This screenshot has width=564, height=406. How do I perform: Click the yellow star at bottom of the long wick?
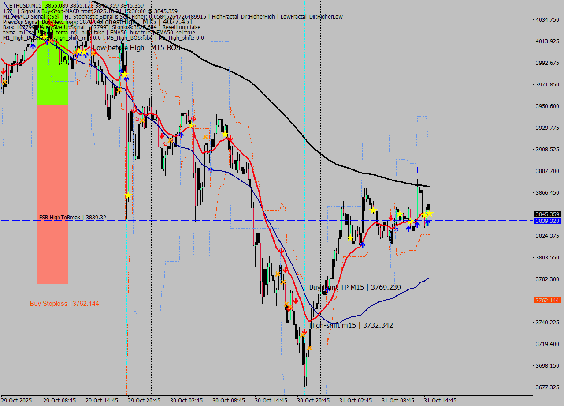pos(128,195)
